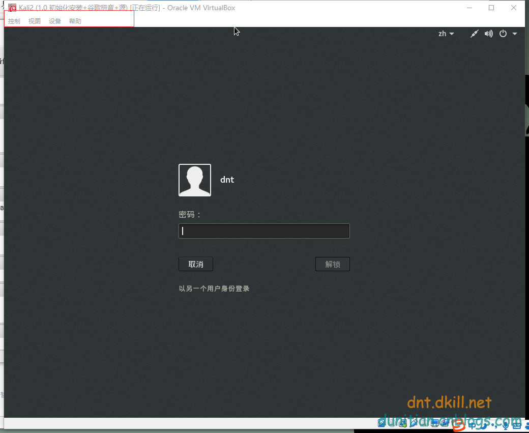Image resolution: width=529 pixels, height=433 pixels.
Task: Click the Sogou microphone voice input icon
Action: click(x=506, y=425)
